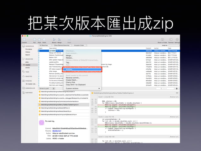This screenshot has width=201, height=151.
Task: Open the Show Remote Branches dropdown
Action: [63, 45]
